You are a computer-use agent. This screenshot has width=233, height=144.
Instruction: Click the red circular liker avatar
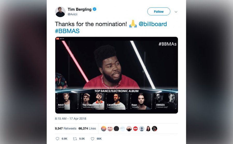tap(135, 128)
